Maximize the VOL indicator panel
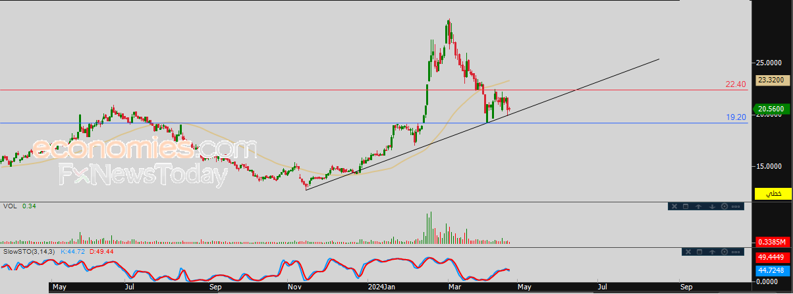 [x=686, y=206]
